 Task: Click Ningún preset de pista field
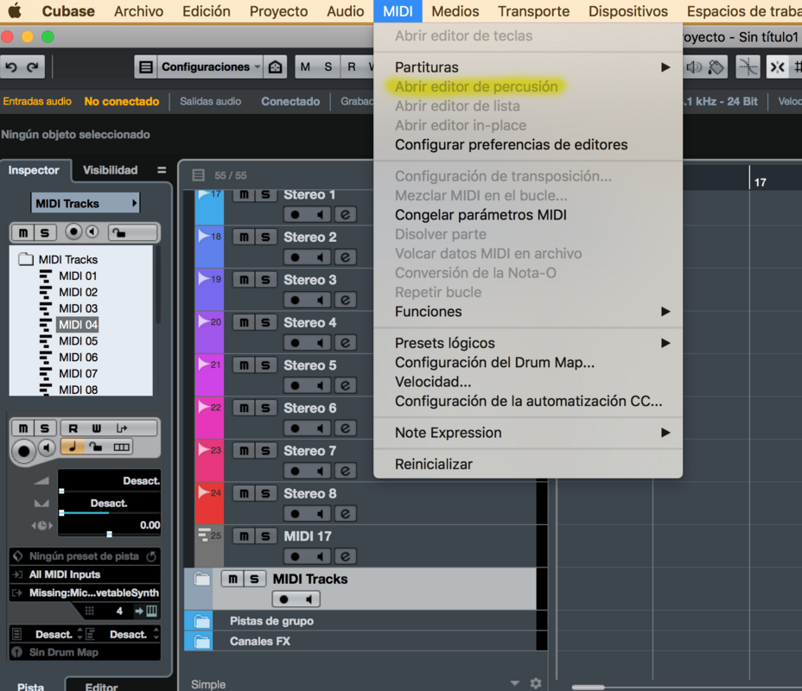[x=83, y=556]
